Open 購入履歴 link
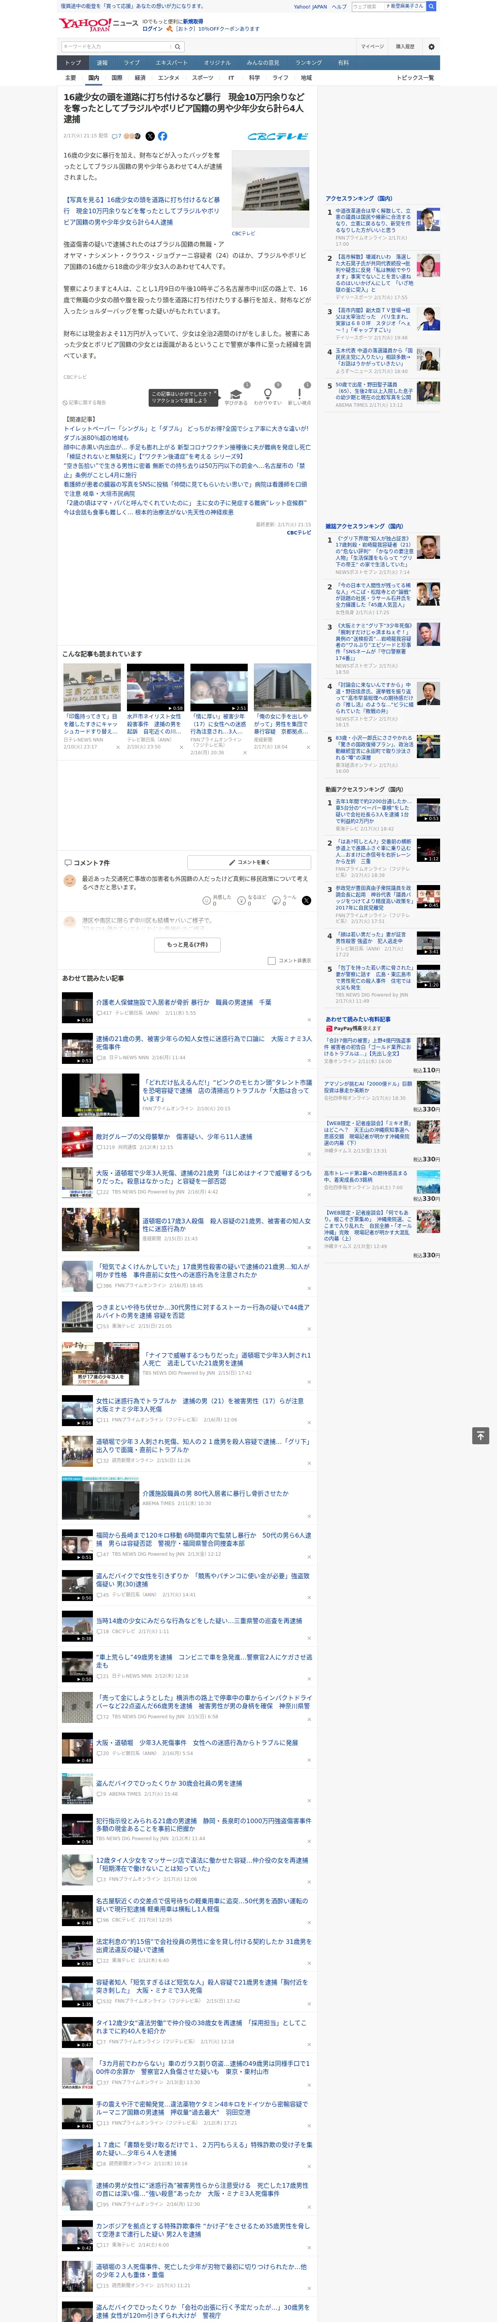The image size is (497, 2322). click(405, 47)
